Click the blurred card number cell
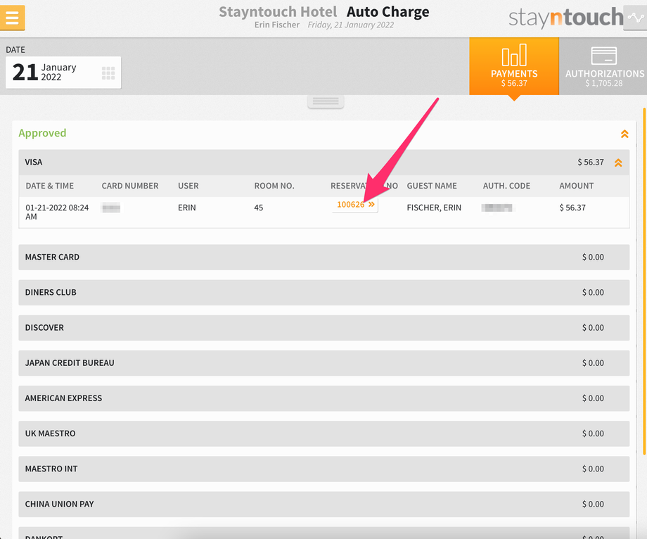This screenshot has height=539, width=647. [x=111, y=208]
